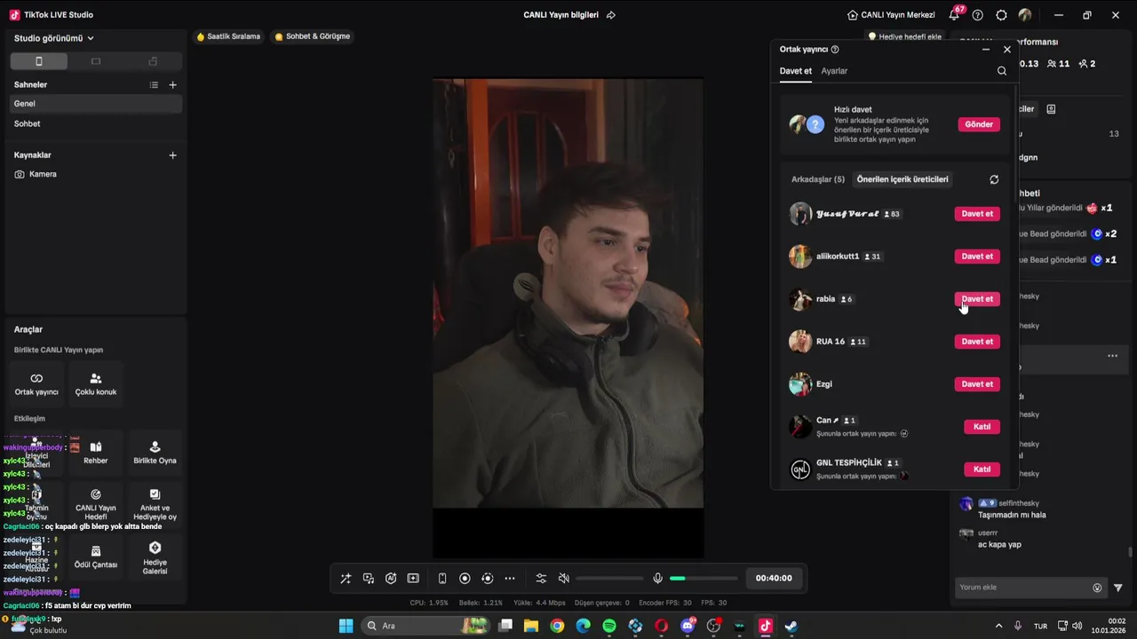Switch to Arkadaşlar (5) tab
The height and width of the screenshot is (639, 1137).
[818, 179]
